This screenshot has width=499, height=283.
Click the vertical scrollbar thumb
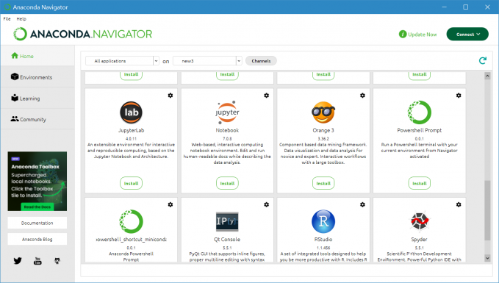coord(487,210)
